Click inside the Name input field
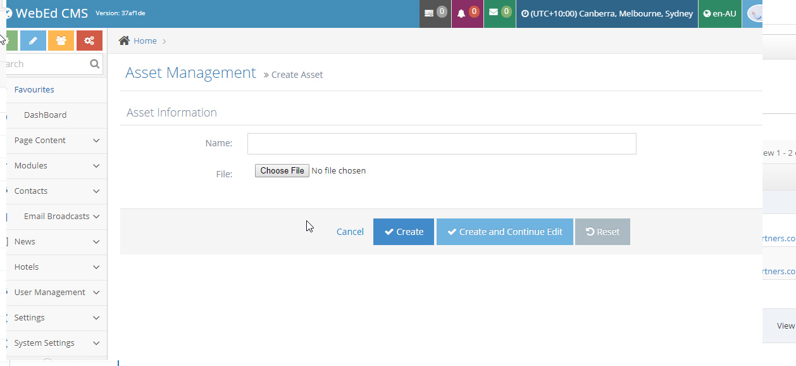796x366 pixels. 441,144
